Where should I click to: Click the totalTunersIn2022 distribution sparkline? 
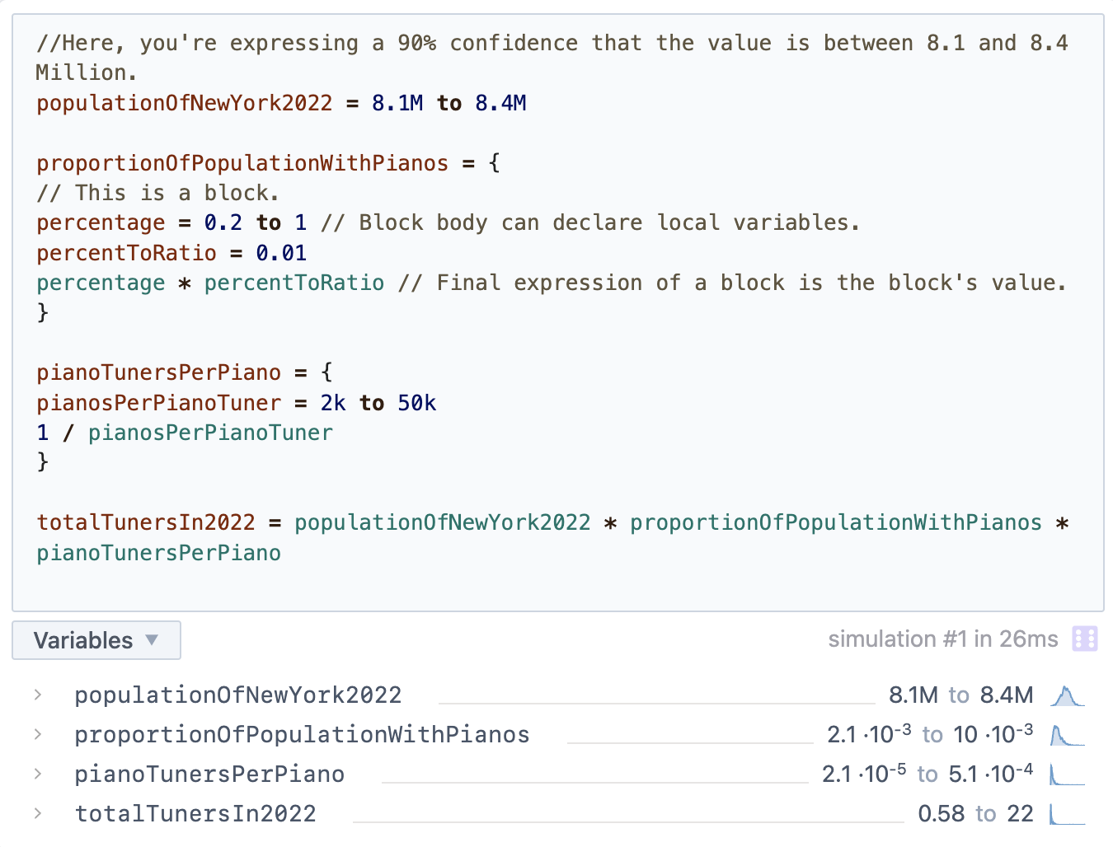pyautogui.click(x=1067, y=814)
